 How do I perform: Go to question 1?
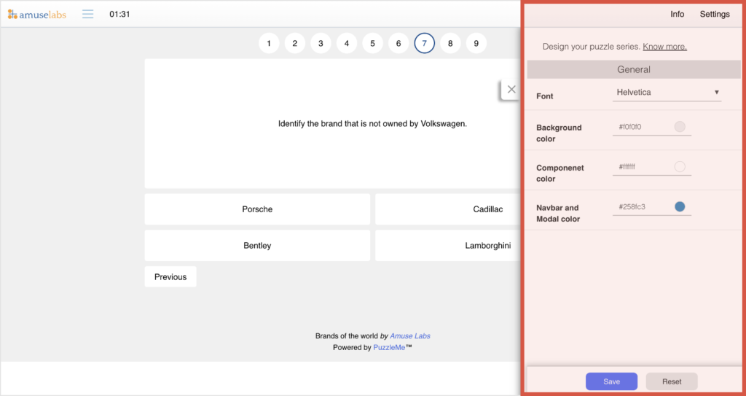(269, 43)
